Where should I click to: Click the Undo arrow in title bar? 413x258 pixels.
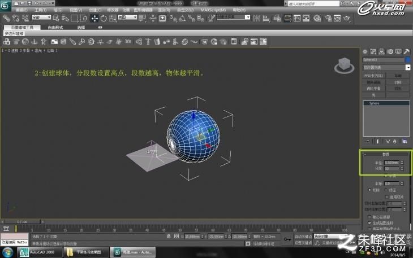36,3
